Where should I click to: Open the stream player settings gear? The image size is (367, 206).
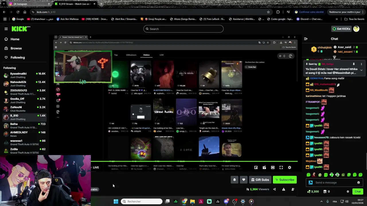[290, 168]
